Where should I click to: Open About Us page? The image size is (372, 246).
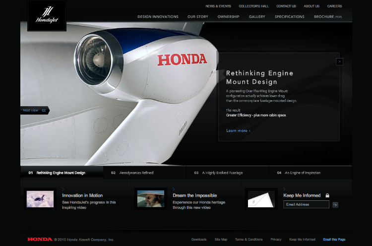coord(311,6)
